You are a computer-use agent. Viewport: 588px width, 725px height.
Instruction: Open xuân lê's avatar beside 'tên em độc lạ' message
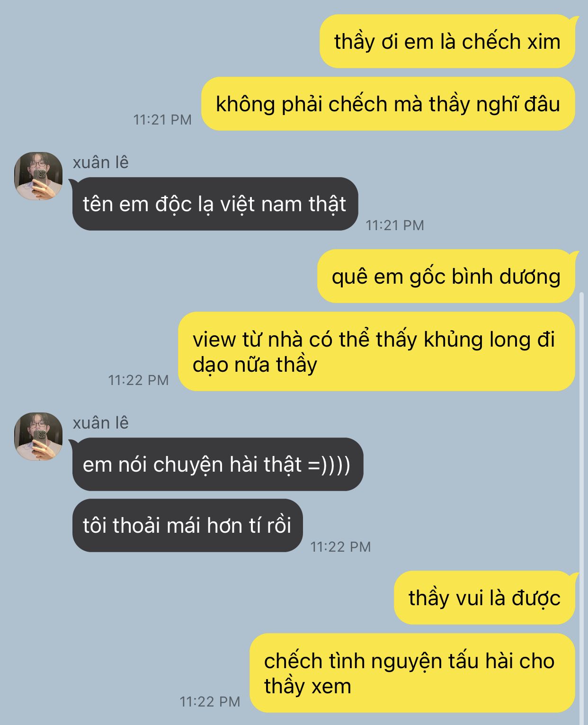(x=38, y=176)
